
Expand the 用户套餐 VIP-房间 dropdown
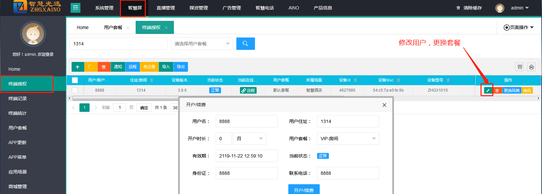pos(348,139)
